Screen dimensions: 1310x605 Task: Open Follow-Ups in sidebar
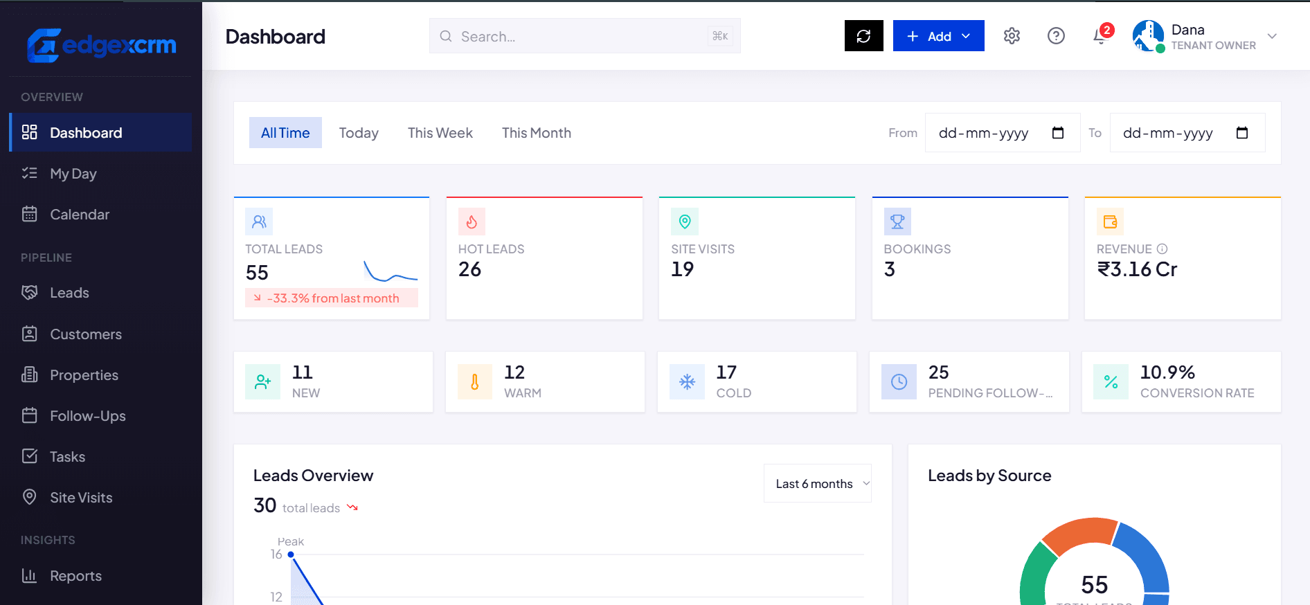pyautogui.click(x=100, y=415)
